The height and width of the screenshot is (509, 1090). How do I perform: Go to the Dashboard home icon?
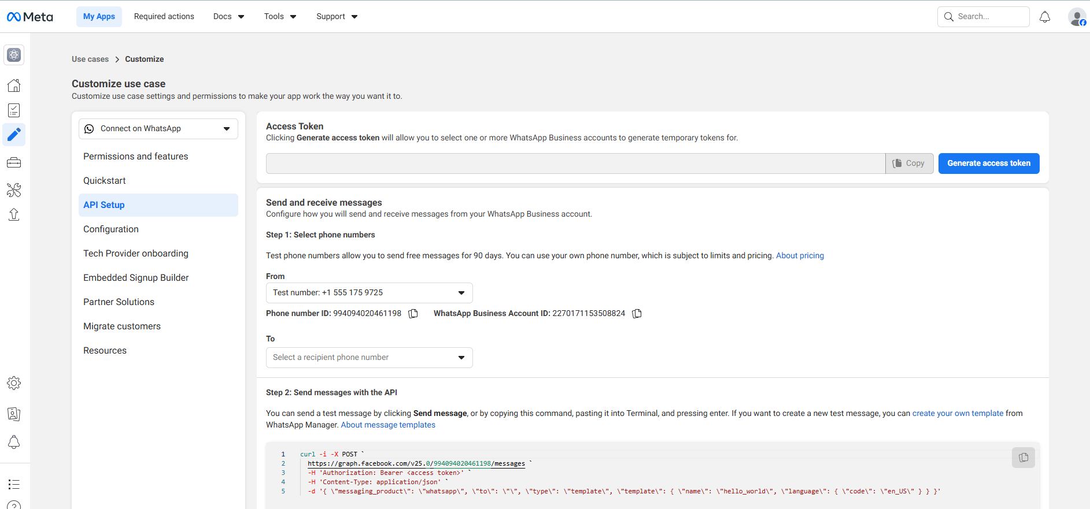pyautogui.click(x=14, y=86)
